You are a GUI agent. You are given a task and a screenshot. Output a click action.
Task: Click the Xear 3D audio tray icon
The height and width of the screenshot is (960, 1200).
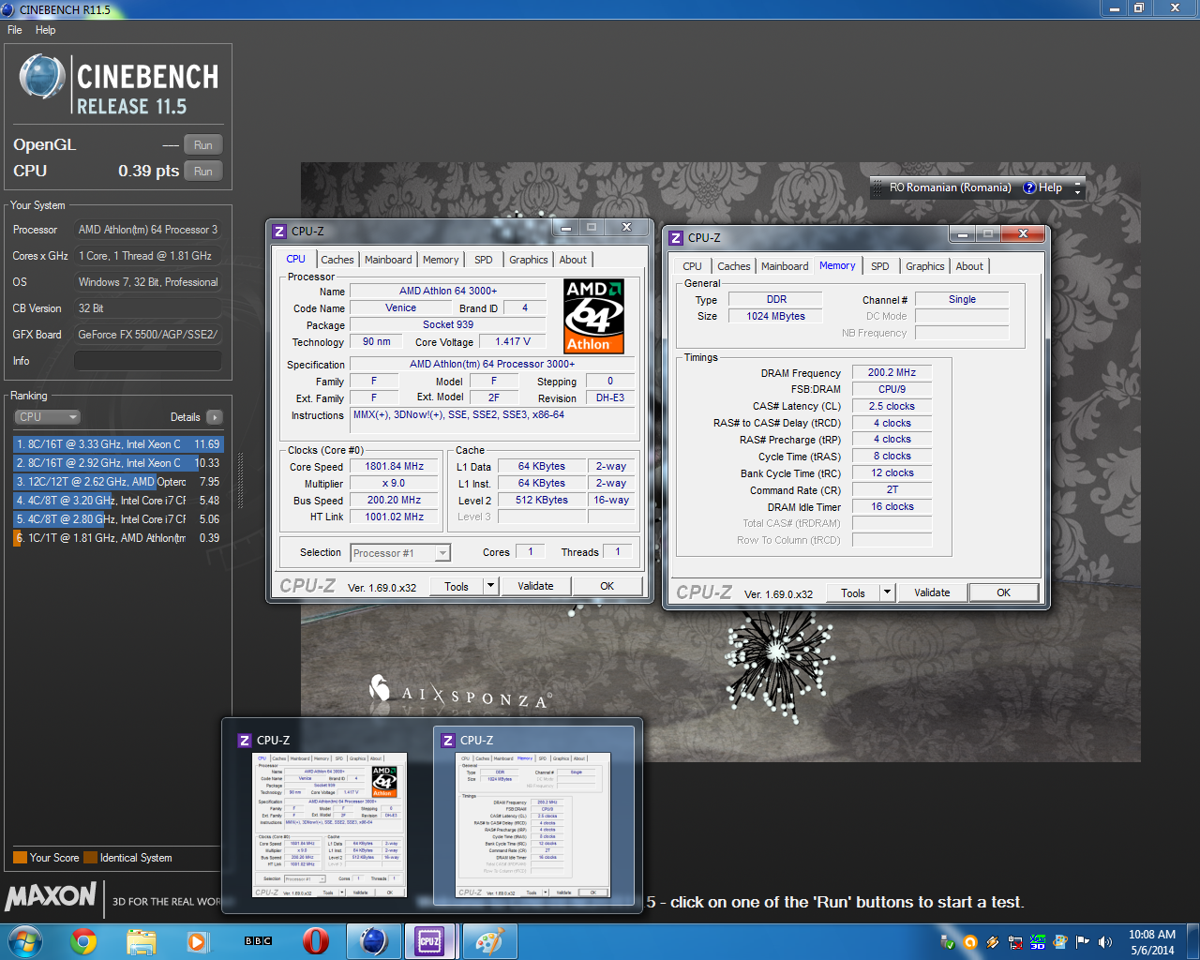tap(1038, 942)
